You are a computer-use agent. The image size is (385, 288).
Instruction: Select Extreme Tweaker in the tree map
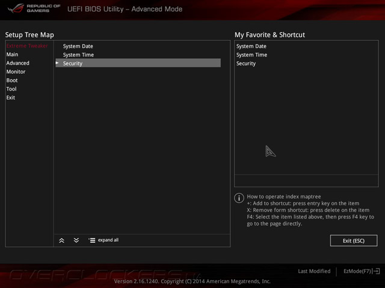pos(27,46)
